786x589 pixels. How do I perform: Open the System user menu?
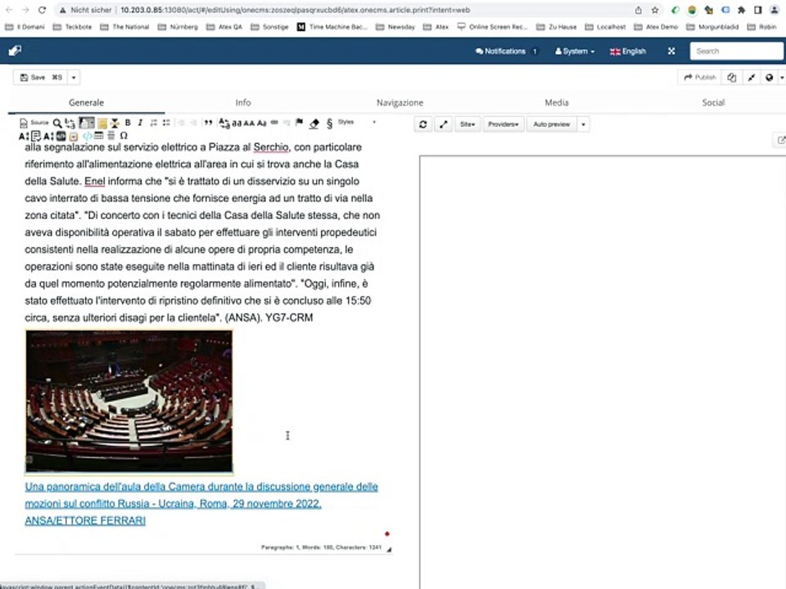(575, 51)
